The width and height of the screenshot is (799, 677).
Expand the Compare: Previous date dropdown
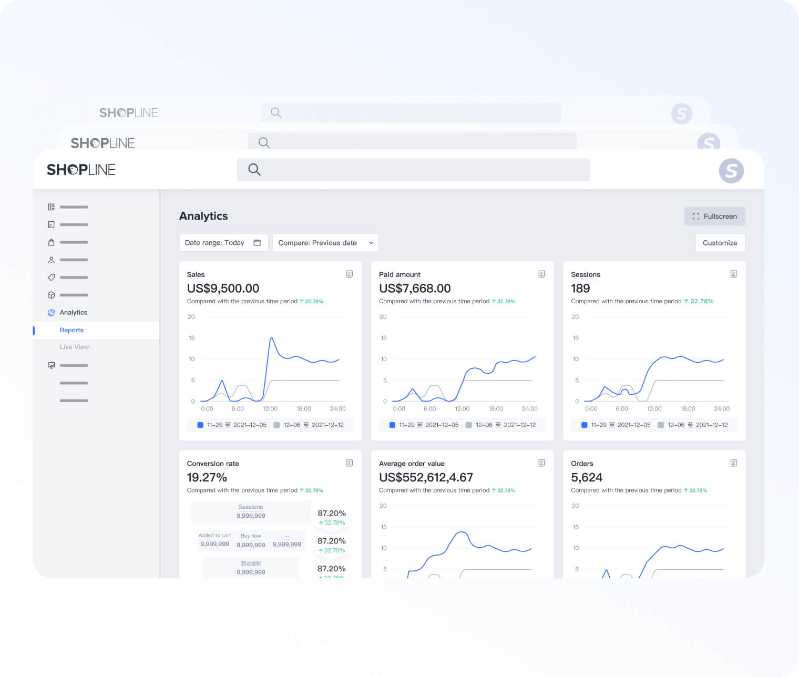(x=325, y=243)
